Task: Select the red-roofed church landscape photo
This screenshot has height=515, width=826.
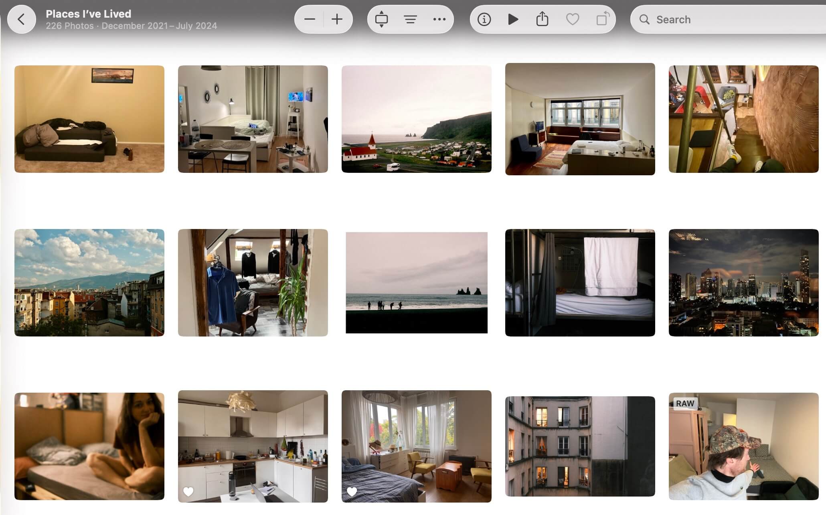Action: [416, 119]
